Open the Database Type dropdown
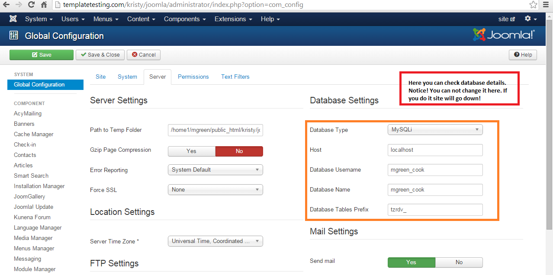 435,129
